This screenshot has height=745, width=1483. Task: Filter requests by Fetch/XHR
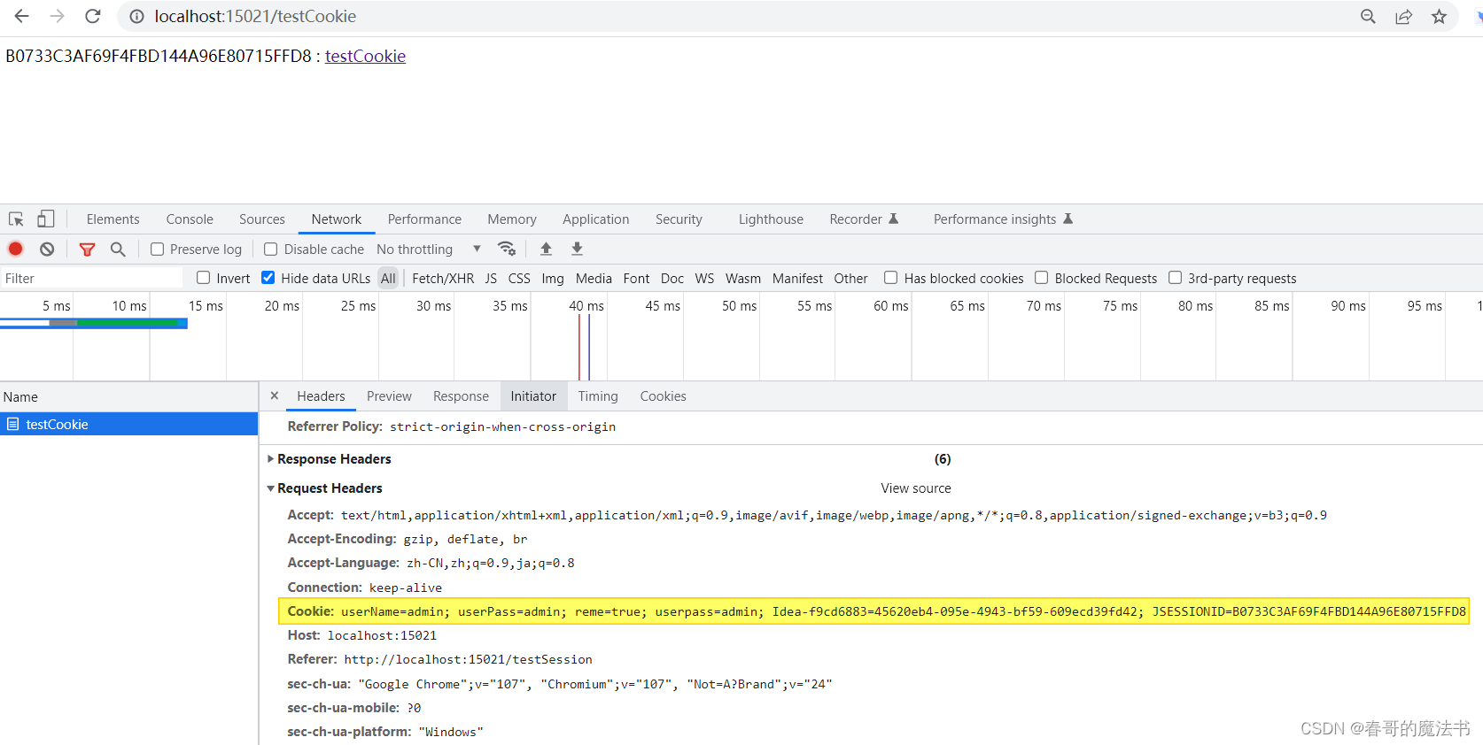pyautogui.click(x=443, y=279)
